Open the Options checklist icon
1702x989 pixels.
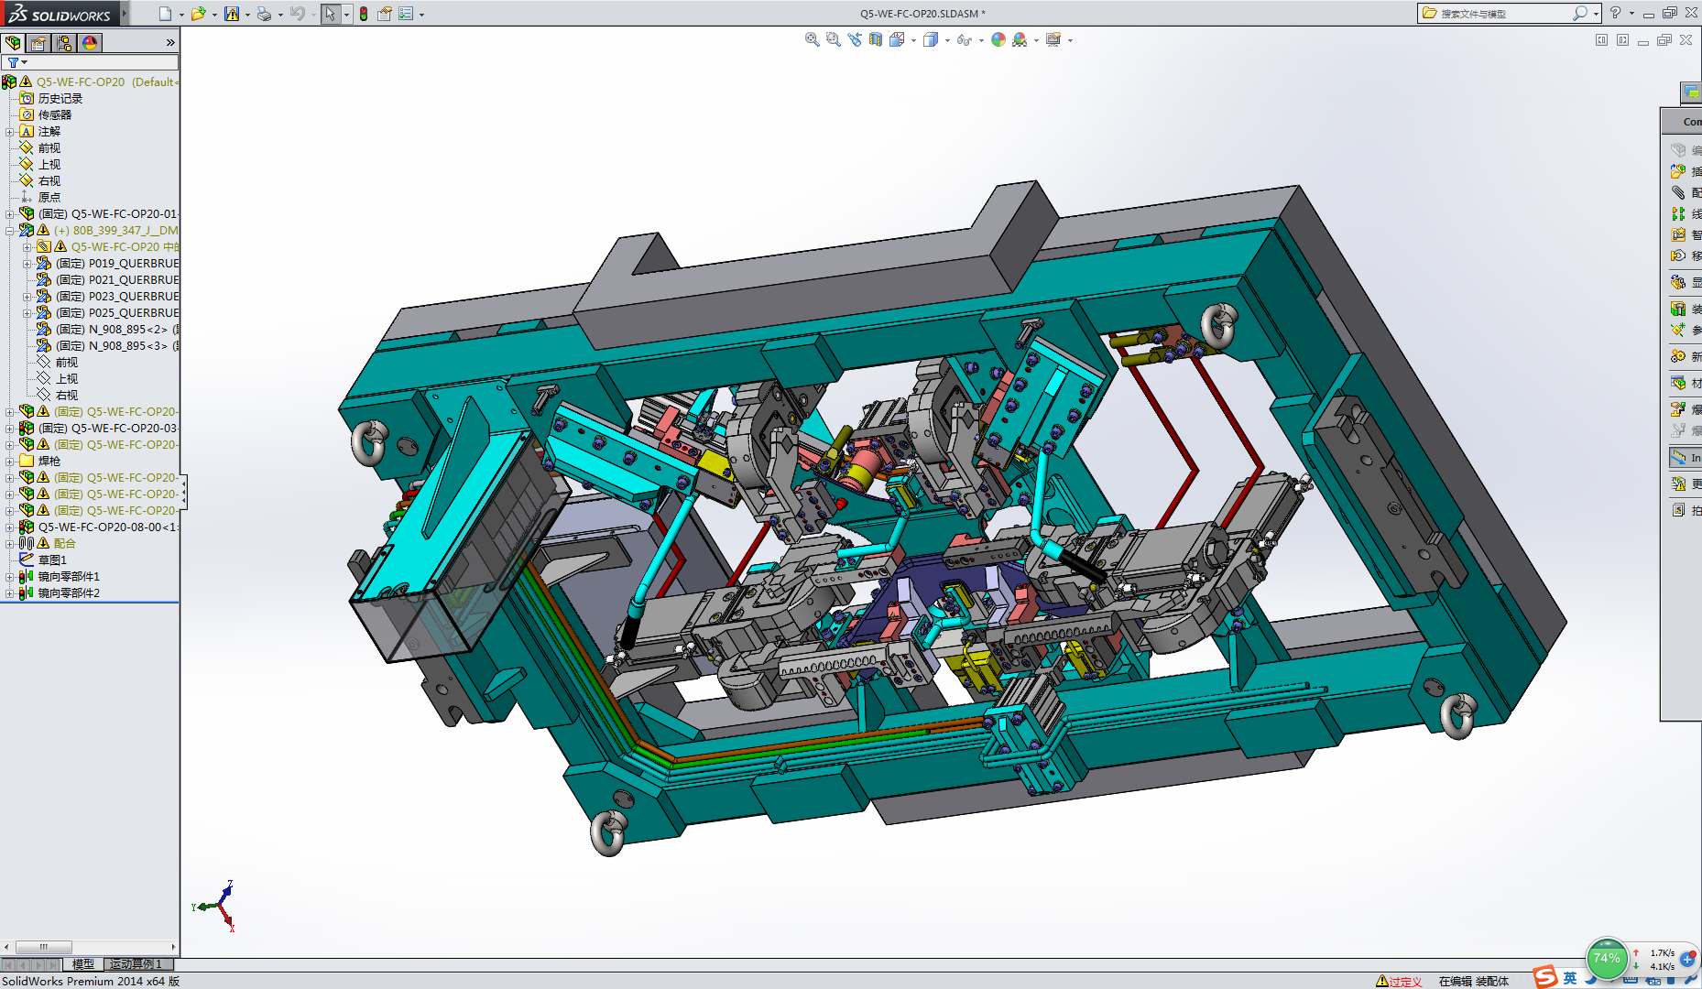point(406,14)
